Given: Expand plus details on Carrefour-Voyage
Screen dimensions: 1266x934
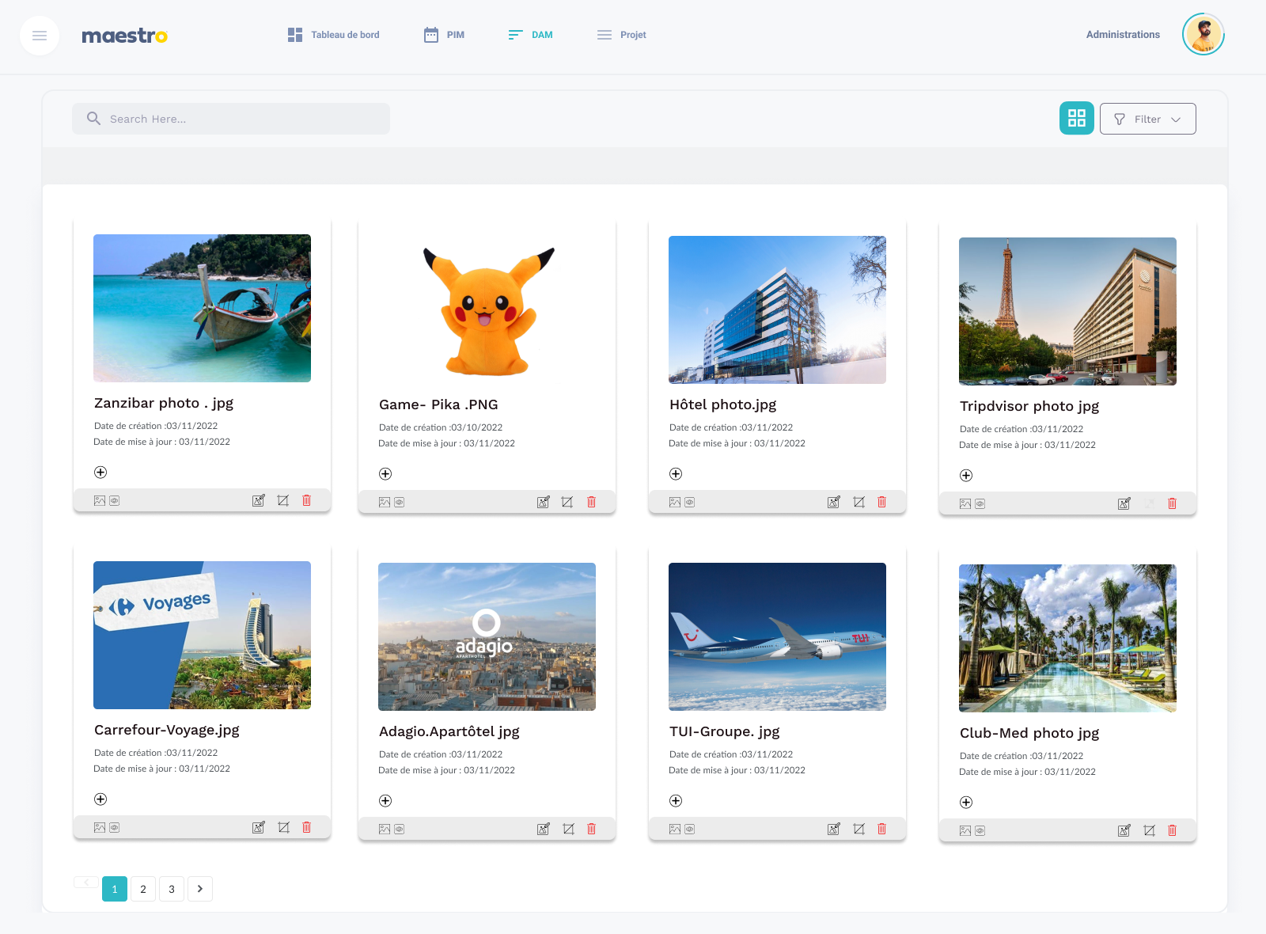Looking at the screenshot, I should coord(100,799).
